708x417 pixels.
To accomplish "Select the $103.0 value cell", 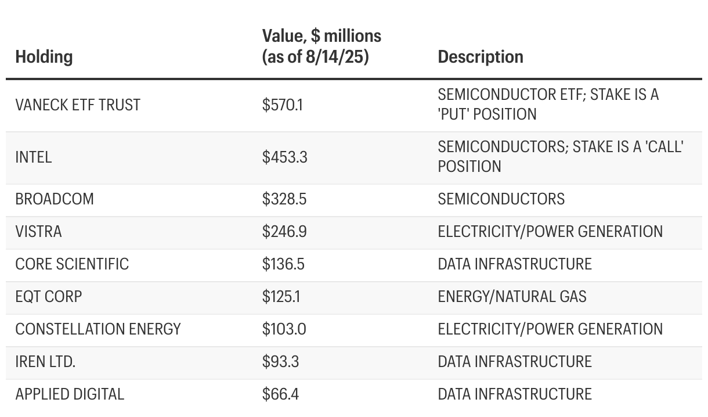I will click(x=284, y=329).
